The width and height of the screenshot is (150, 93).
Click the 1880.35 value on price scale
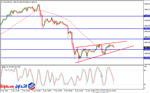147,37
